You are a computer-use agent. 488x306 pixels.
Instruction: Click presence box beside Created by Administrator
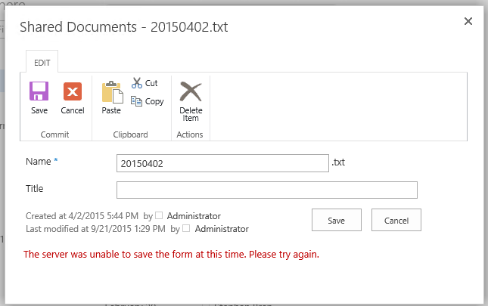159,215
